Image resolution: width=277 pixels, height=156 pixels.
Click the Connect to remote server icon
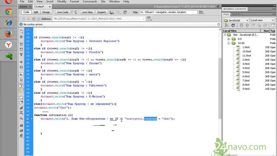tap(226, 26)
